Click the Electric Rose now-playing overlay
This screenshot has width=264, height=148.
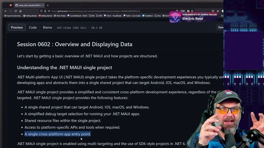193,17
